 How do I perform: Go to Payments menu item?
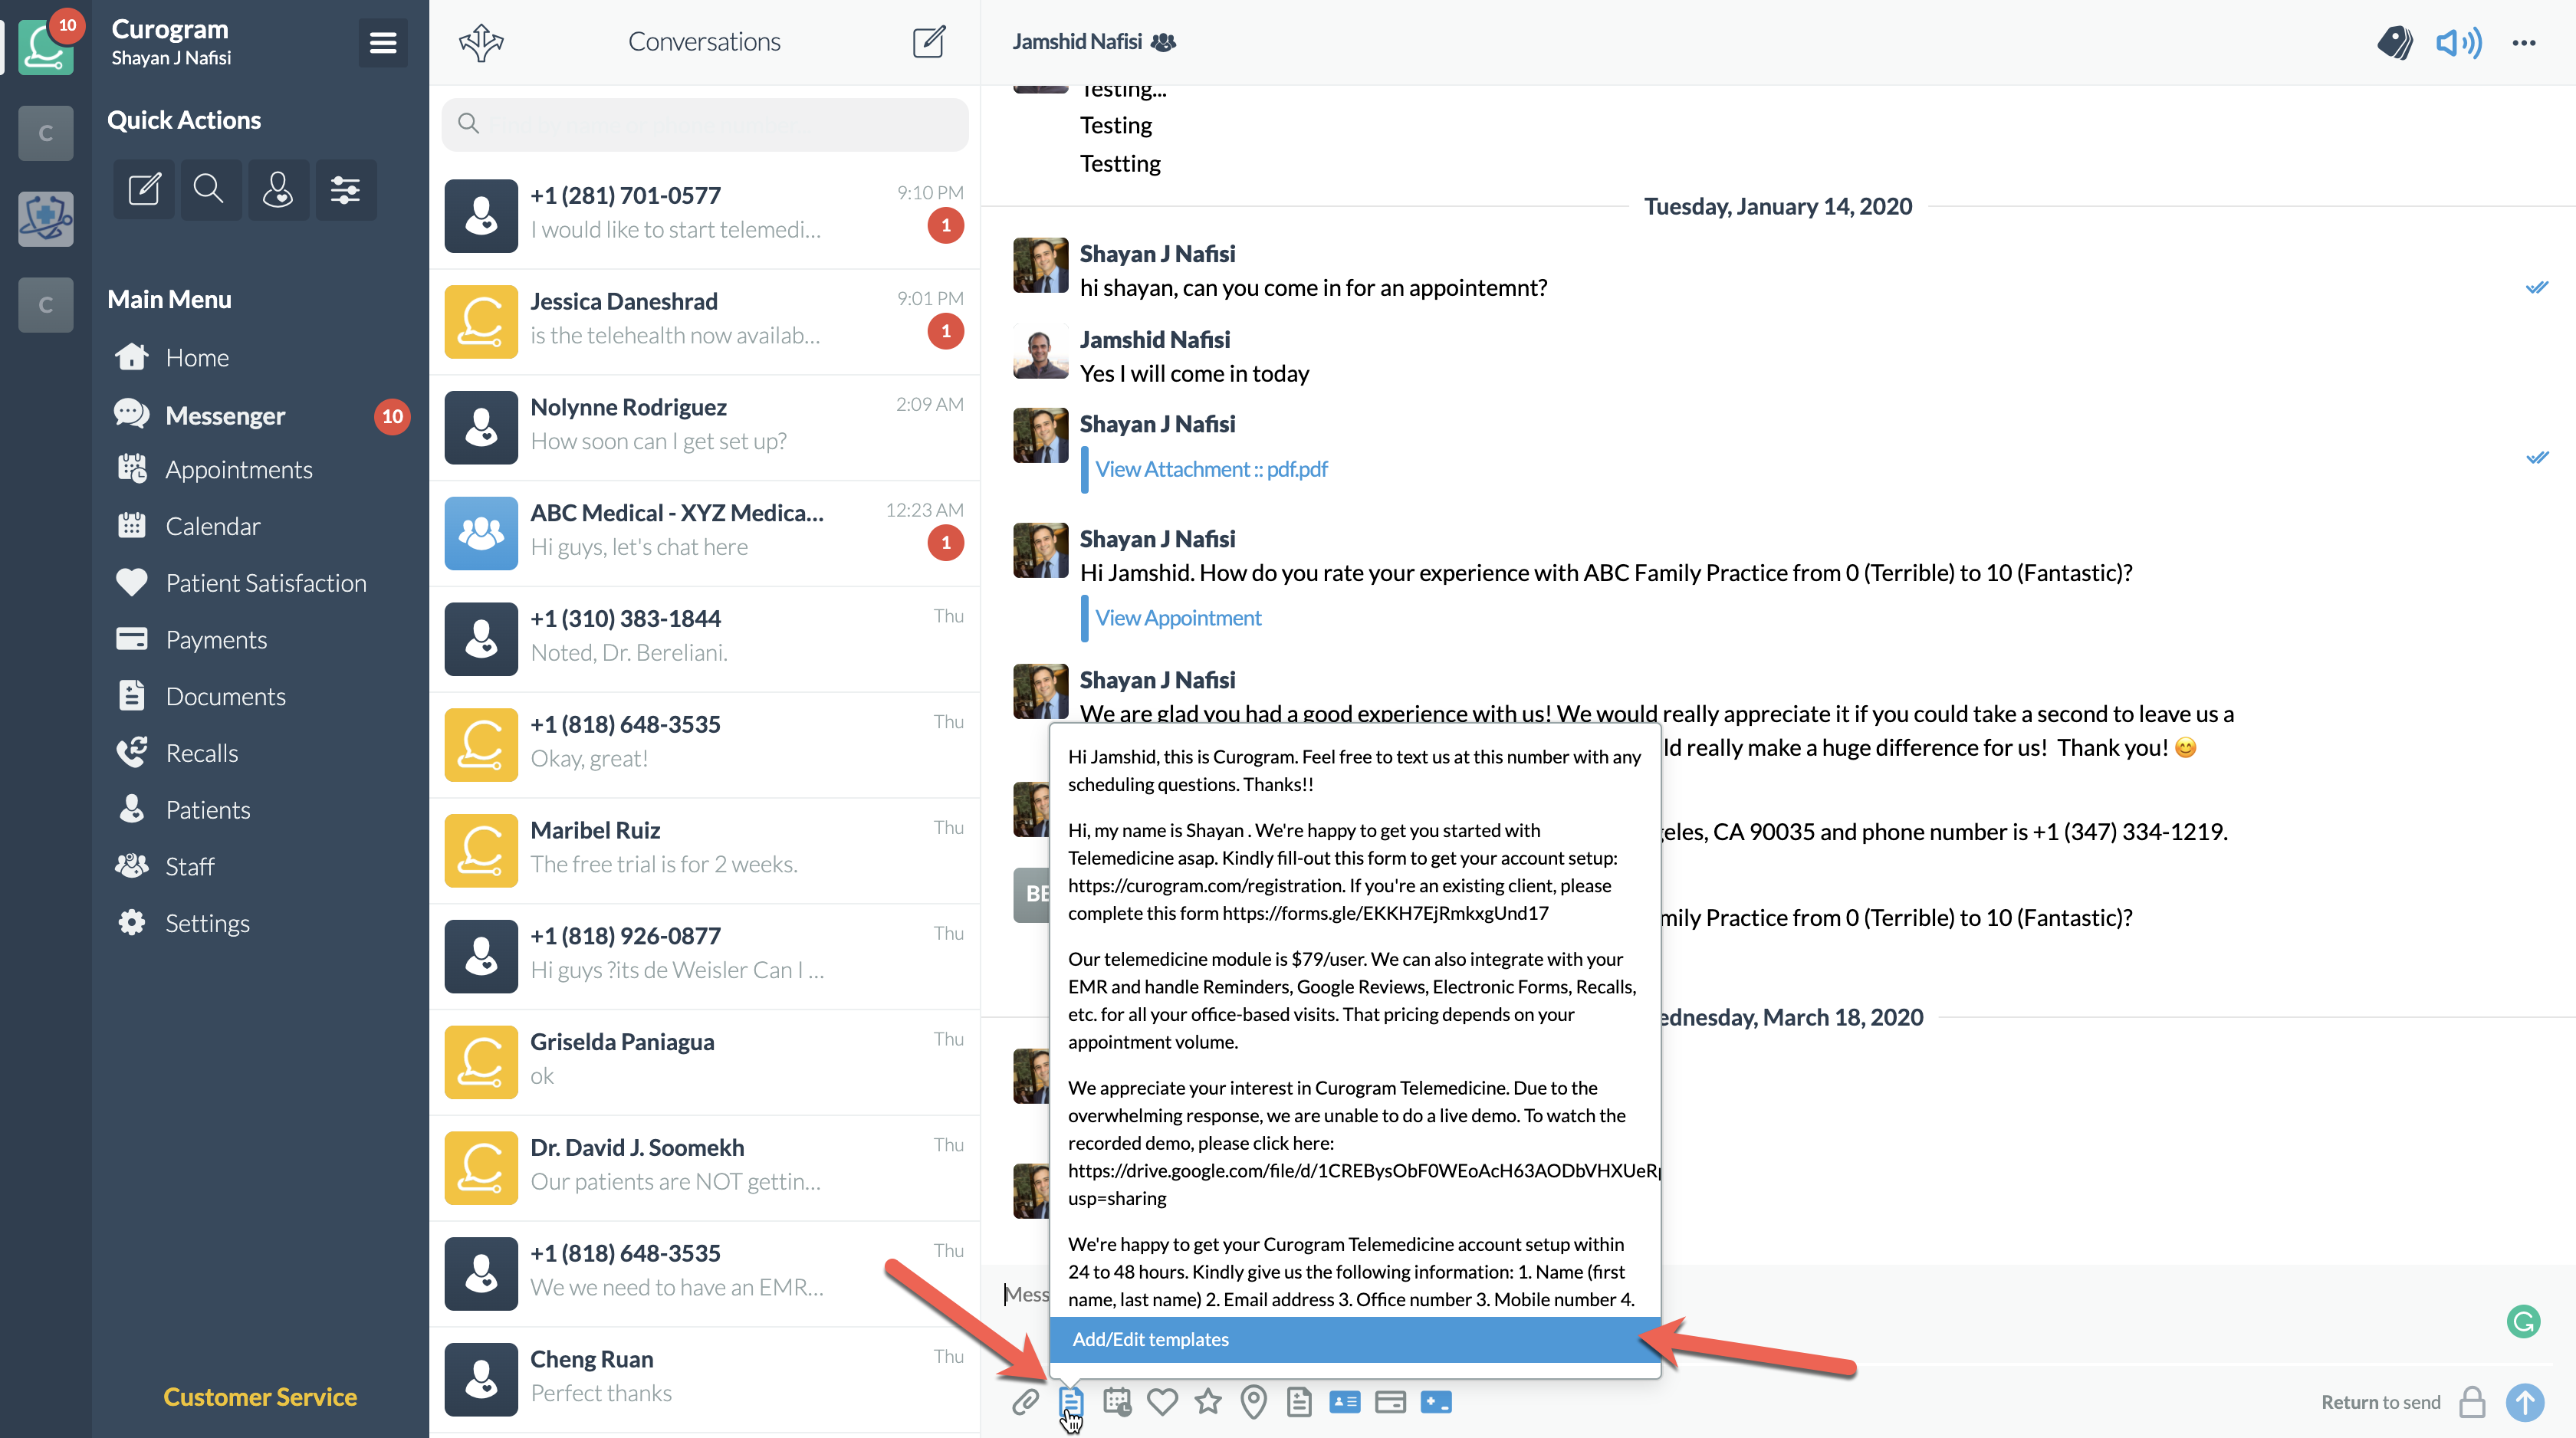tap(216, 640)
